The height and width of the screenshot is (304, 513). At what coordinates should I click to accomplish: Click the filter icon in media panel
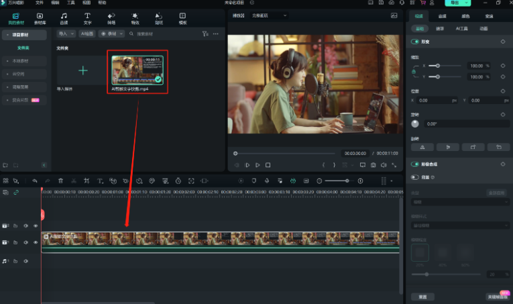205,33
